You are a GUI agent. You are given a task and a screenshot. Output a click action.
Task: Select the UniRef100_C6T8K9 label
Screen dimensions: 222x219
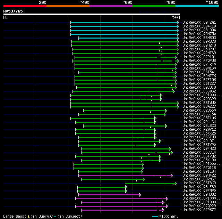pyautogui.click(x=199, y=183)
